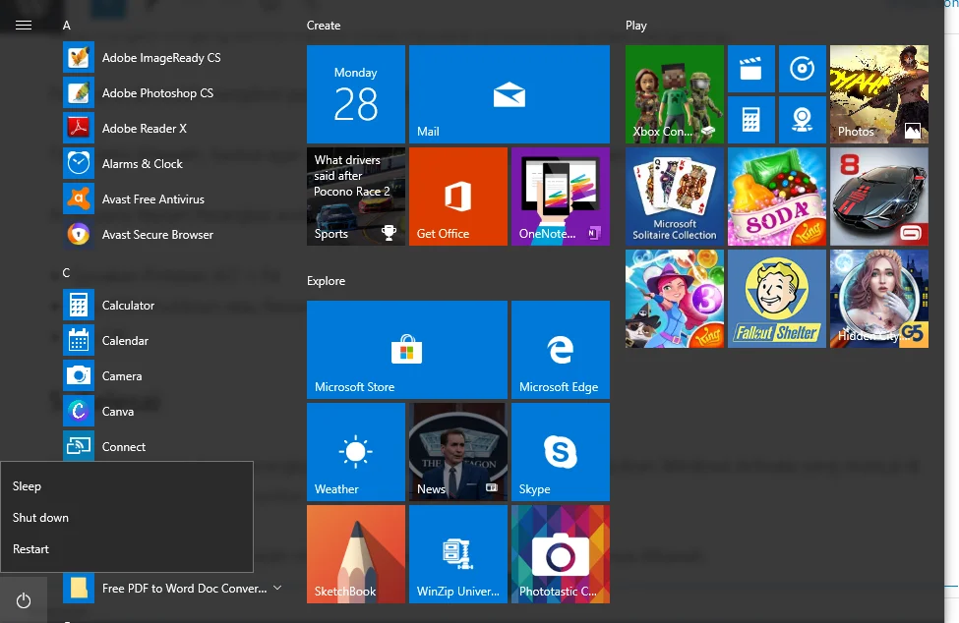Open Canva from the app list
959x623 pixels.
click(171, 412)
